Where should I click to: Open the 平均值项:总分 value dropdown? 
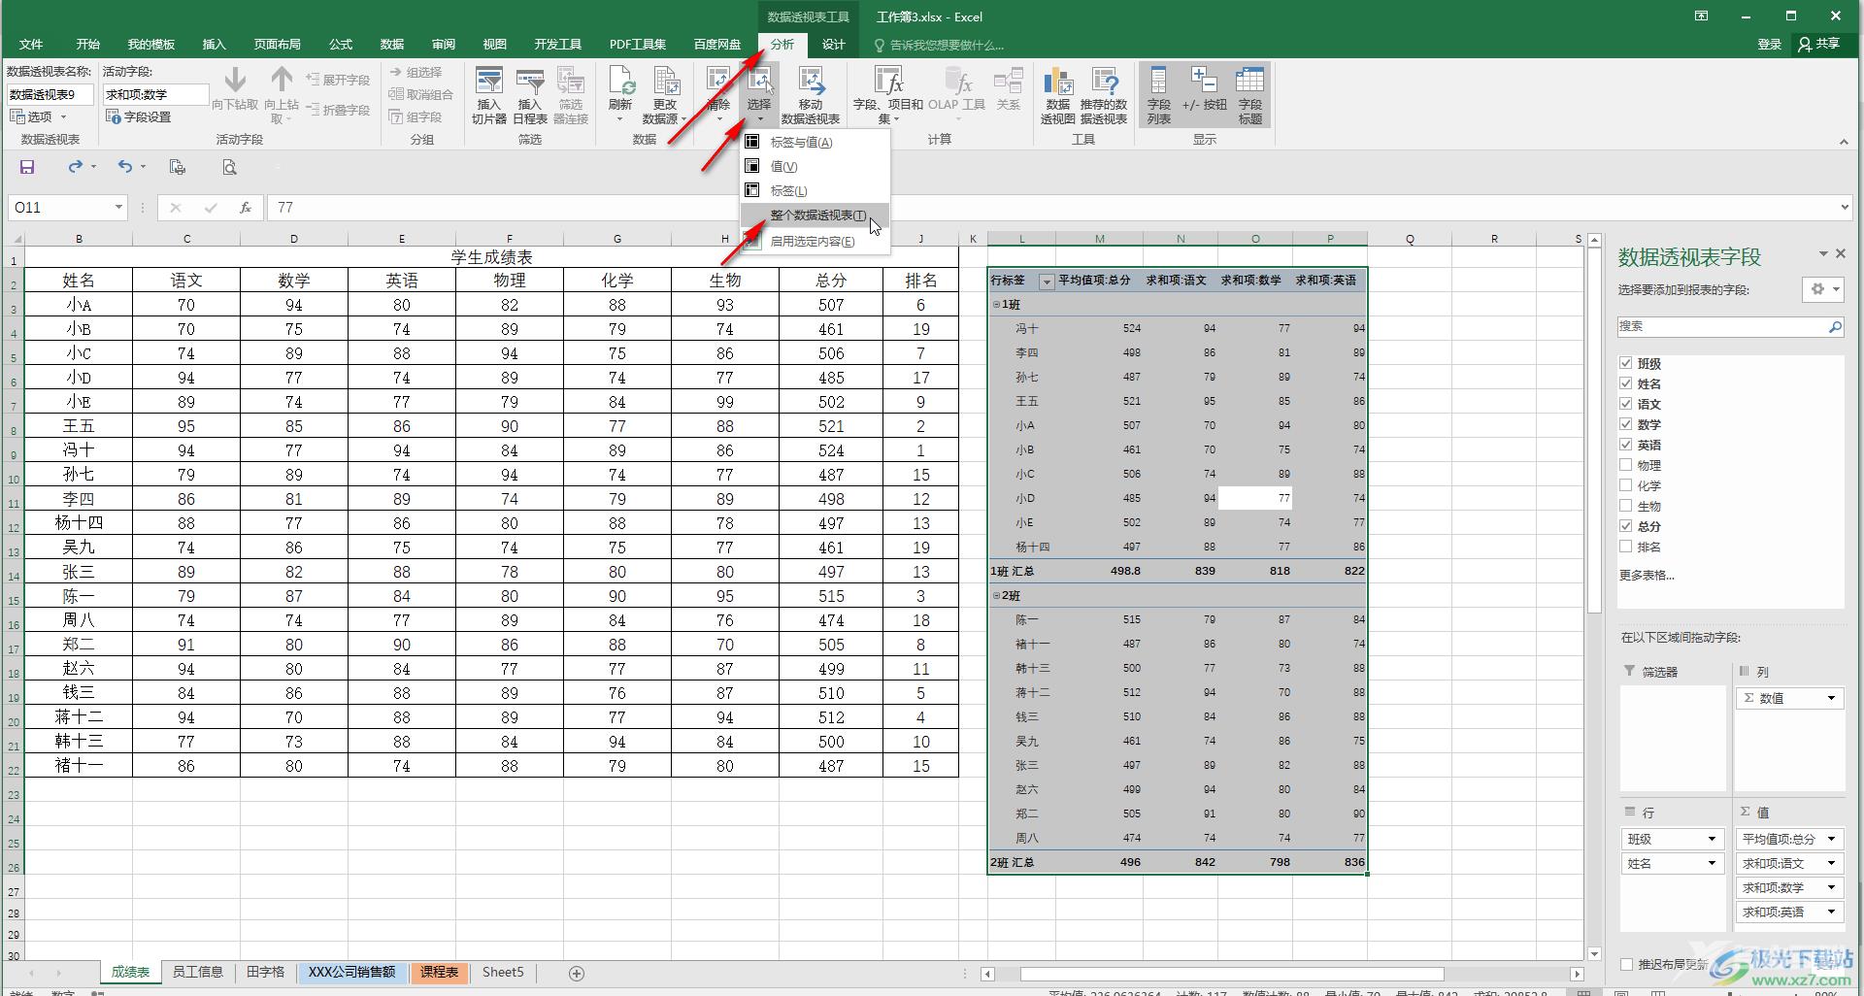pos(1832,840)
